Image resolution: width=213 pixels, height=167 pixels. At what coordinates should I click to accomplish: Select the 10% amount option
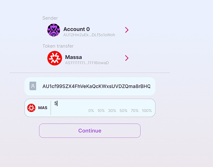[x=101, y=111]
